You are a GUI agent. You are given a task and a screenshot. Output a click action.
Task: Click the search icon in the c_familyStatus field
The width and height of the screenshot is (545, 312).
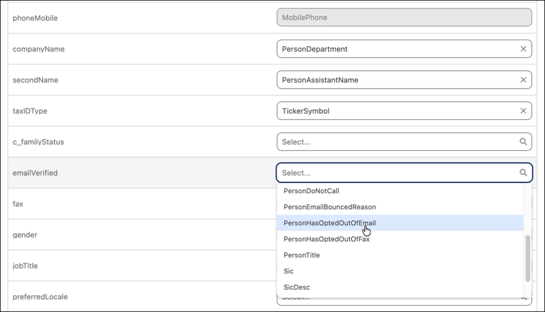523,142
